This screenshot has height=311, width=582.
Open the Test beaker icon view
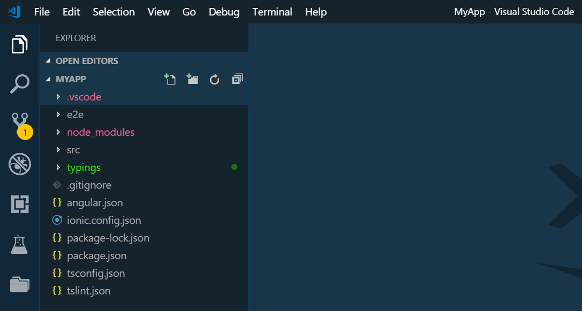pyautogui.click(x=20, y=244)
